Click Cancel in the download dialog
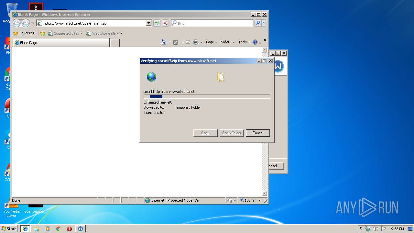 point(258,133)
